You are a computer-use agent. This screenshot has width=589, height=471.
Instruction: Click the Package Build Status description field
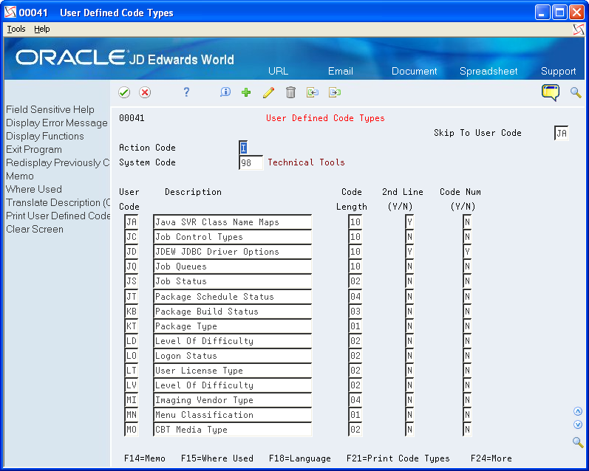[233, 311]
